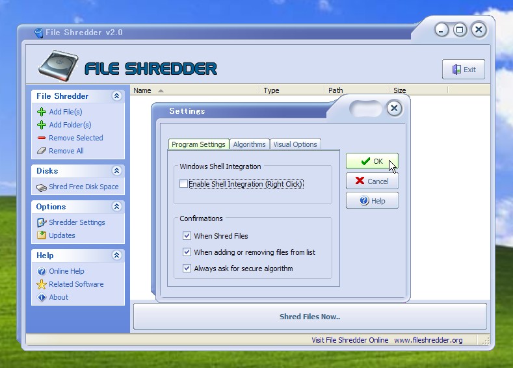Click the door icon on the Exit button
Image resolution: width=513 pixels, height=368 pixels.
click(456, 70)
